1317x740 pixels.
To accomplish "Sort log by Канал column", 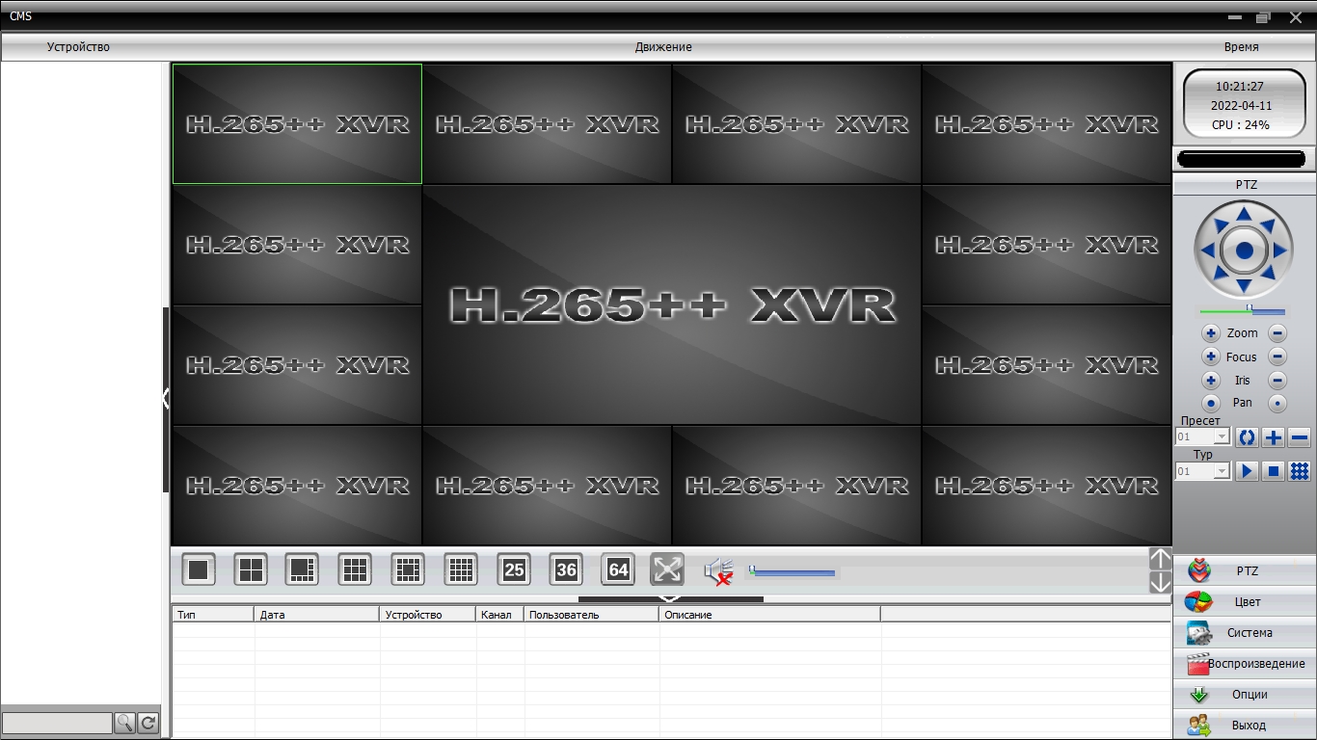I will (500, 615).
